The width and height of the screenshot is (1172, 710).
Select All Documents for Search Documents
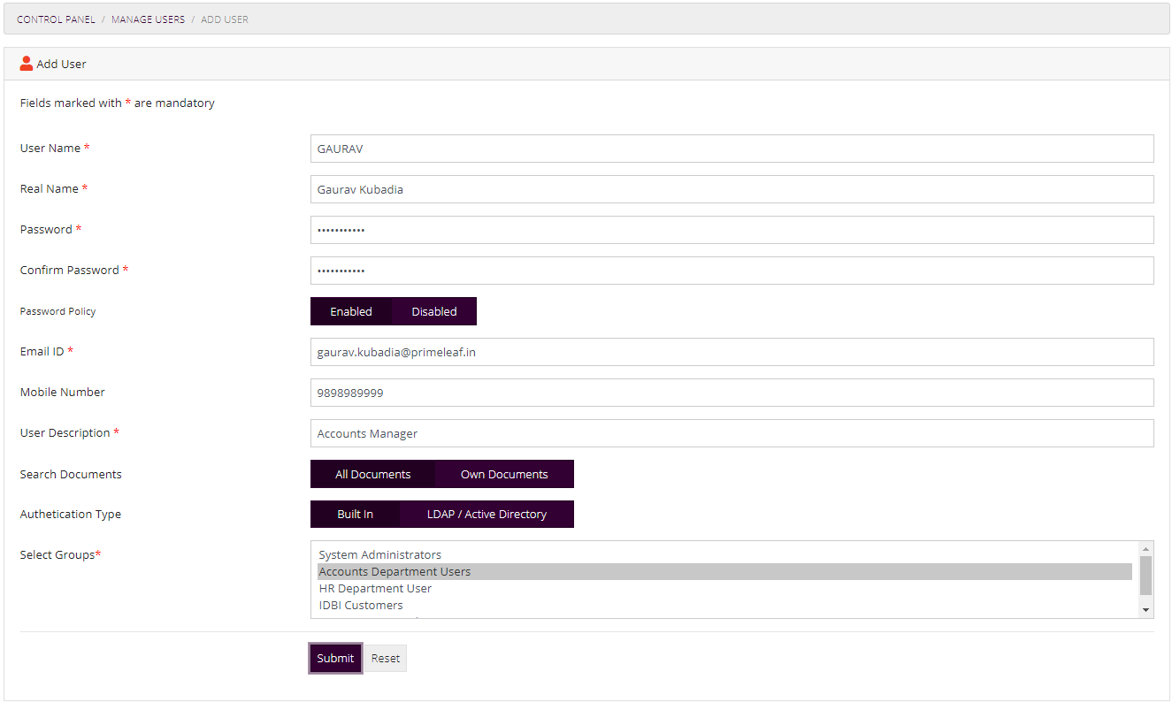372,474
